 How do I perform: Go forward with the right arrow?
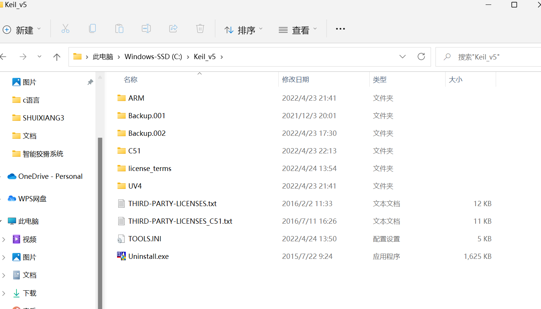pos(23,57)
